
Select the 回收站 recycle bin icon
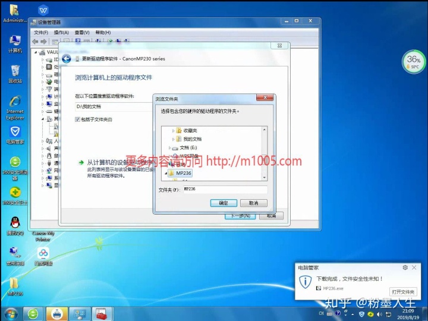coord(15,74)
